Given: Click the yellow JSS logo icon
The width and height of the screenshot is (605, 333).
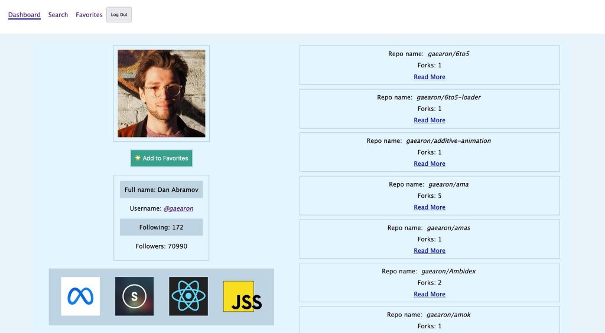Looking at the screenshot, I should coord(242,296).
